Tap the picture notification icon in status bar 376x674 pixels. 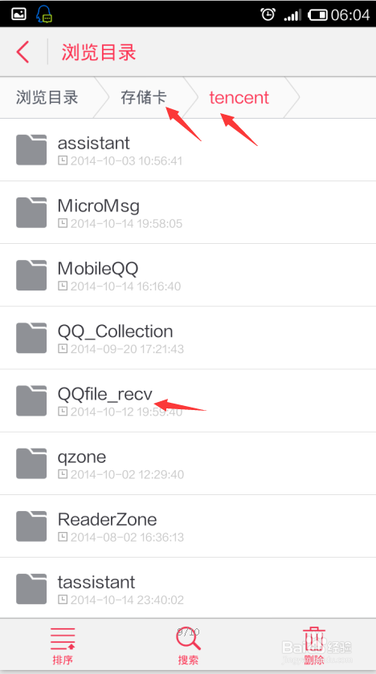coord(19,14)
